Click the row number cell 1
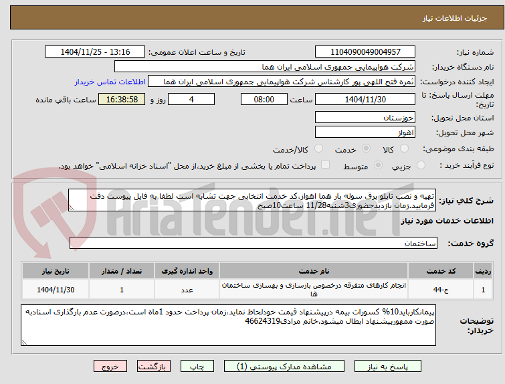Screen dimensions: 505x384 (x=483, y=290)
